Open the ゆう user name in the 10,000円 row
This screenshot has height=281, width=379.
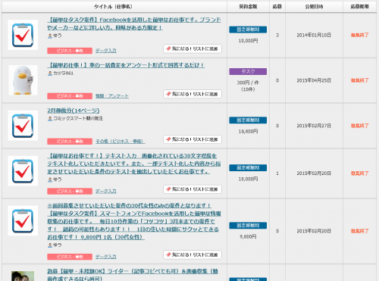[x=58, y=36]
